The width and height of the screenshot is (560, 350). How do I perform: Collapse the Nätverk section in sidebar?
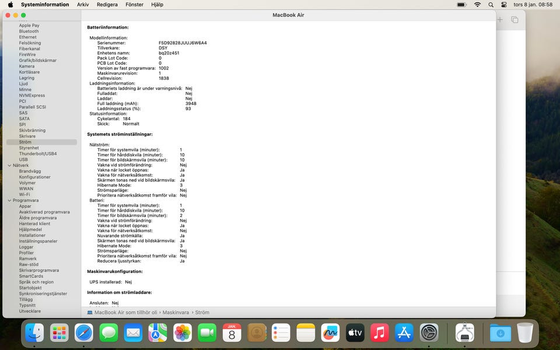9,166
